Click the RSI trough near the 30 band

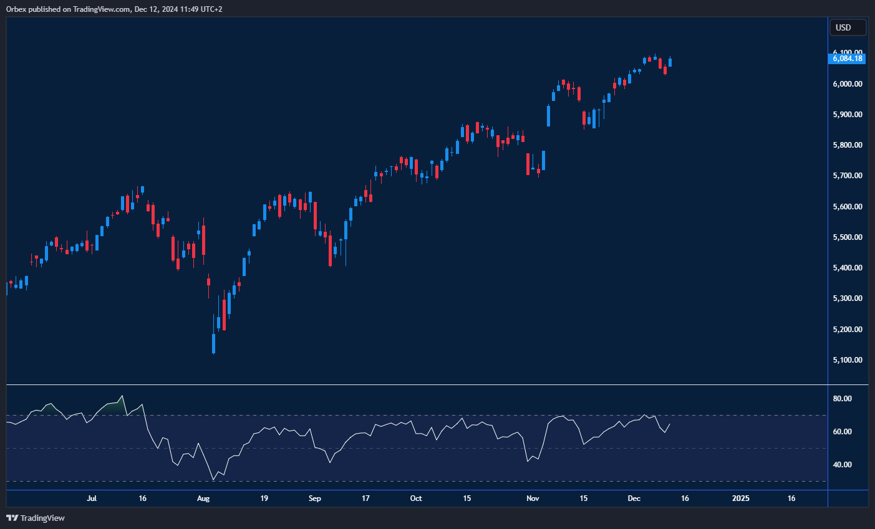pyautogui.click(x=213, y=480)
